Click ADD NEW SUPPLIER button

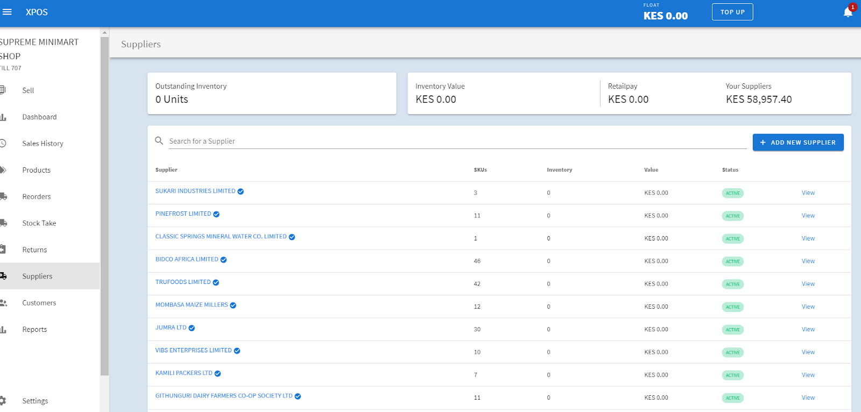tap(798, 143)
